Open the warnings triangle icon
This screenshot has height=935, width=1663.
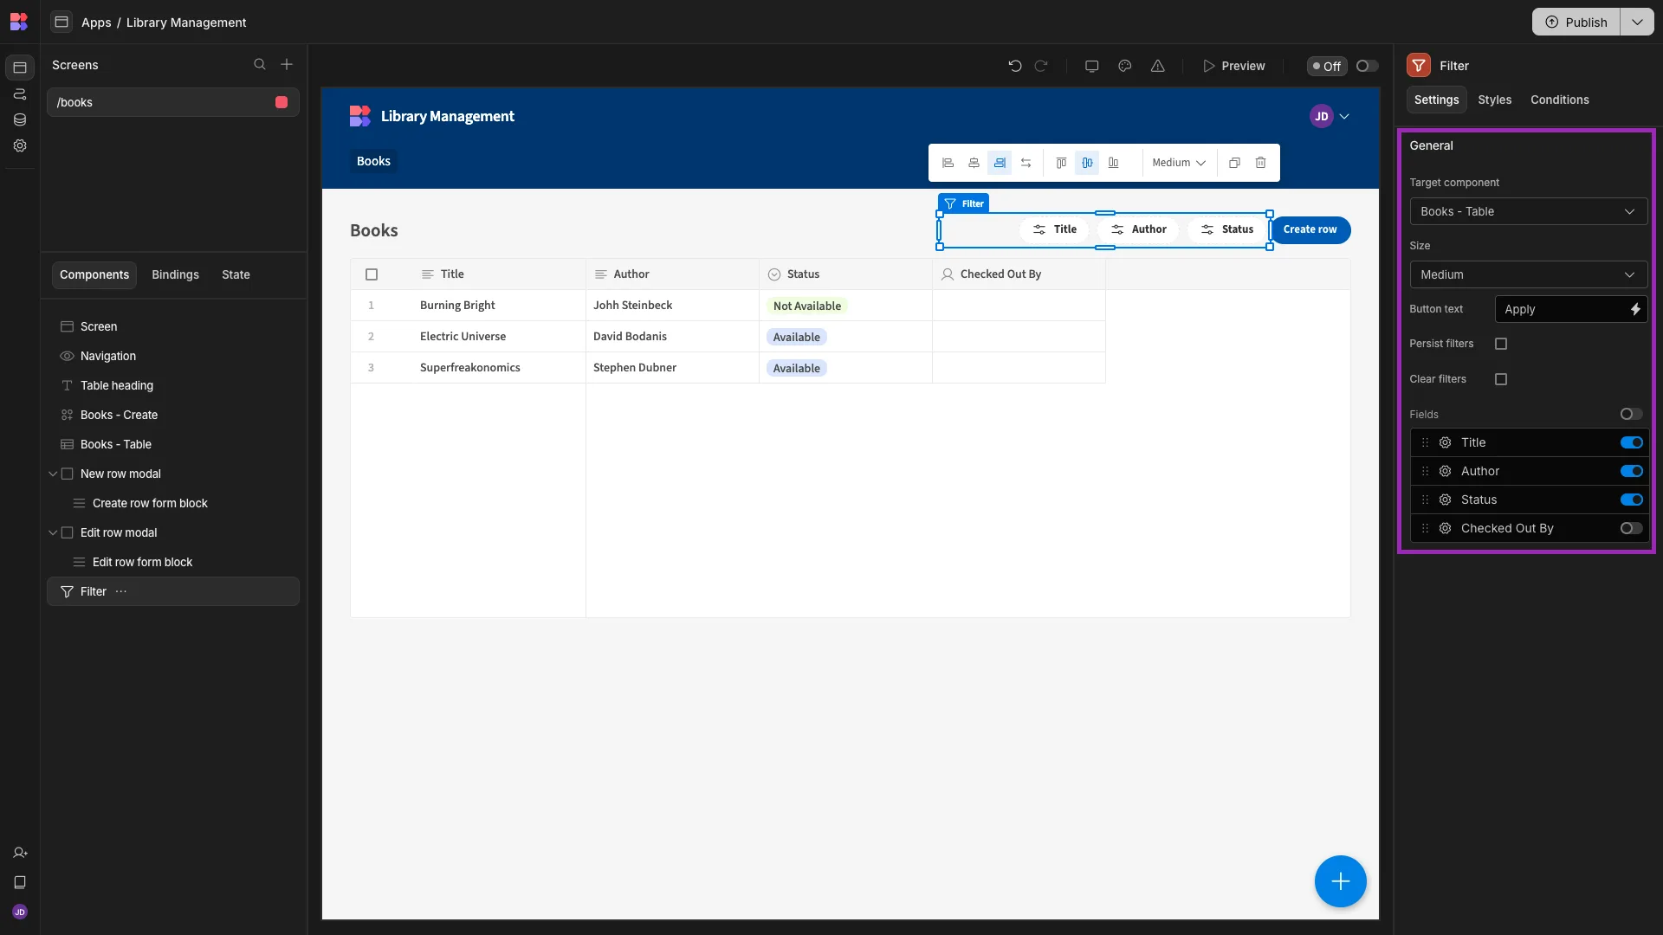click(1158, 66)
